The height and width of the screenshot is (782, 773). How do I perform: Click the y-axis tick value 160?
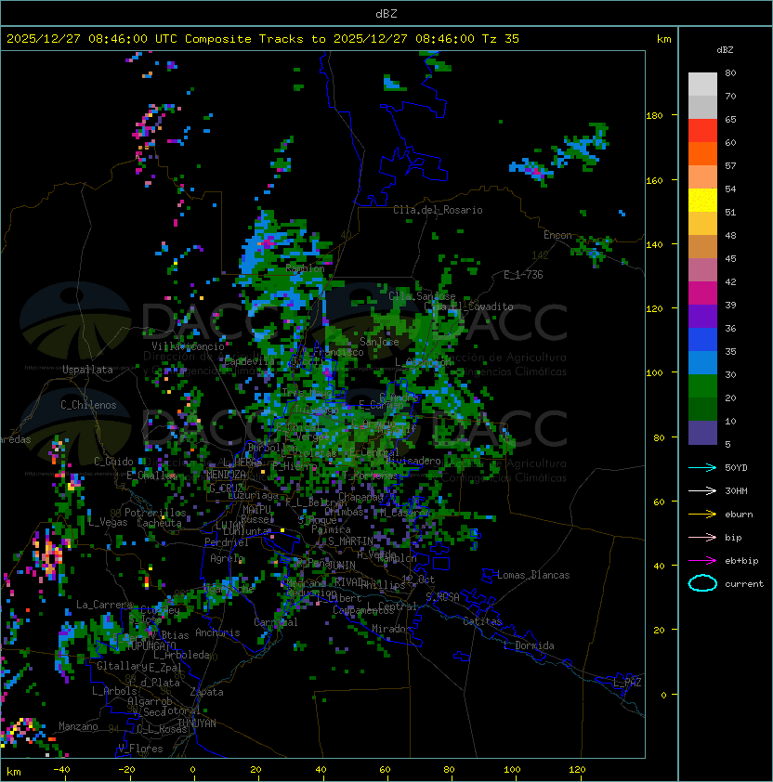(x=654, y=180)
